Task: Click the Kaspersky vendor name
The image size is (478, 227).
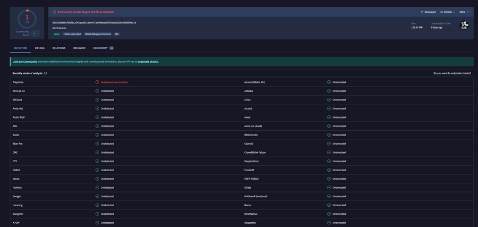Action: pos(250,223)
